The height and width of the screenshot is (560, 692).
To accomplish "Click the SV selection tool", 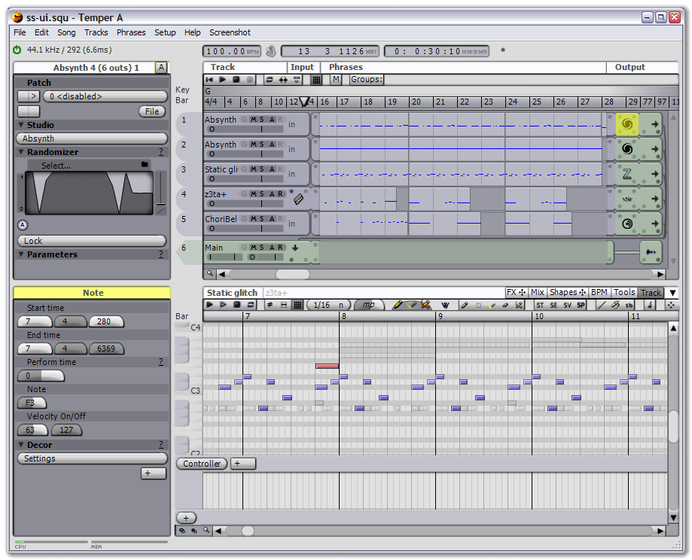I will [x=567, y=305].
